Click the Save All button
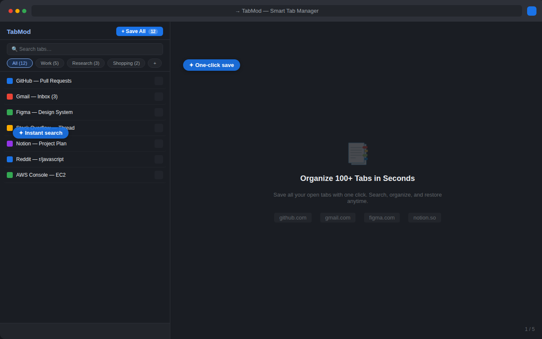This screenshot has width=542, height=339. (x=139, y=31)
